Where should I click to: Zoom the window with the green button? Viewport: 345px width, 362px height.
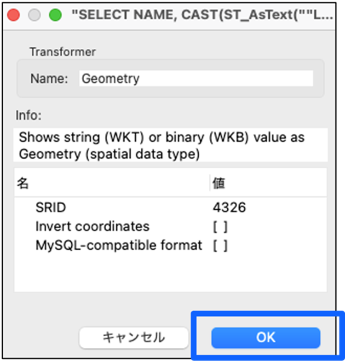[55, 15]
